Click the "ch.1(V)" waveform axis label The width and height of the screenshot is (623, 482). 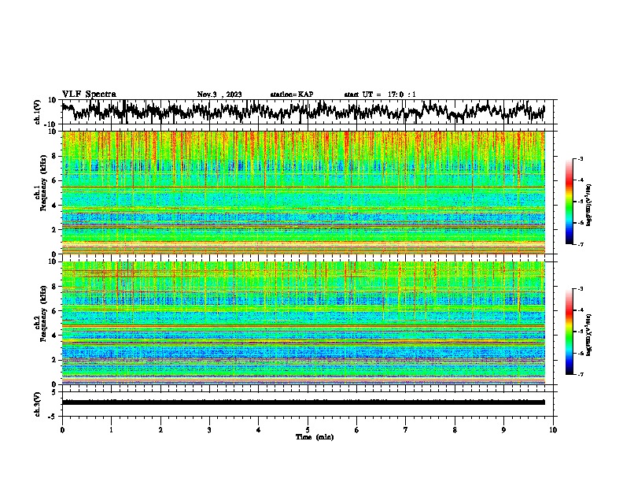[x=38, y=112]
